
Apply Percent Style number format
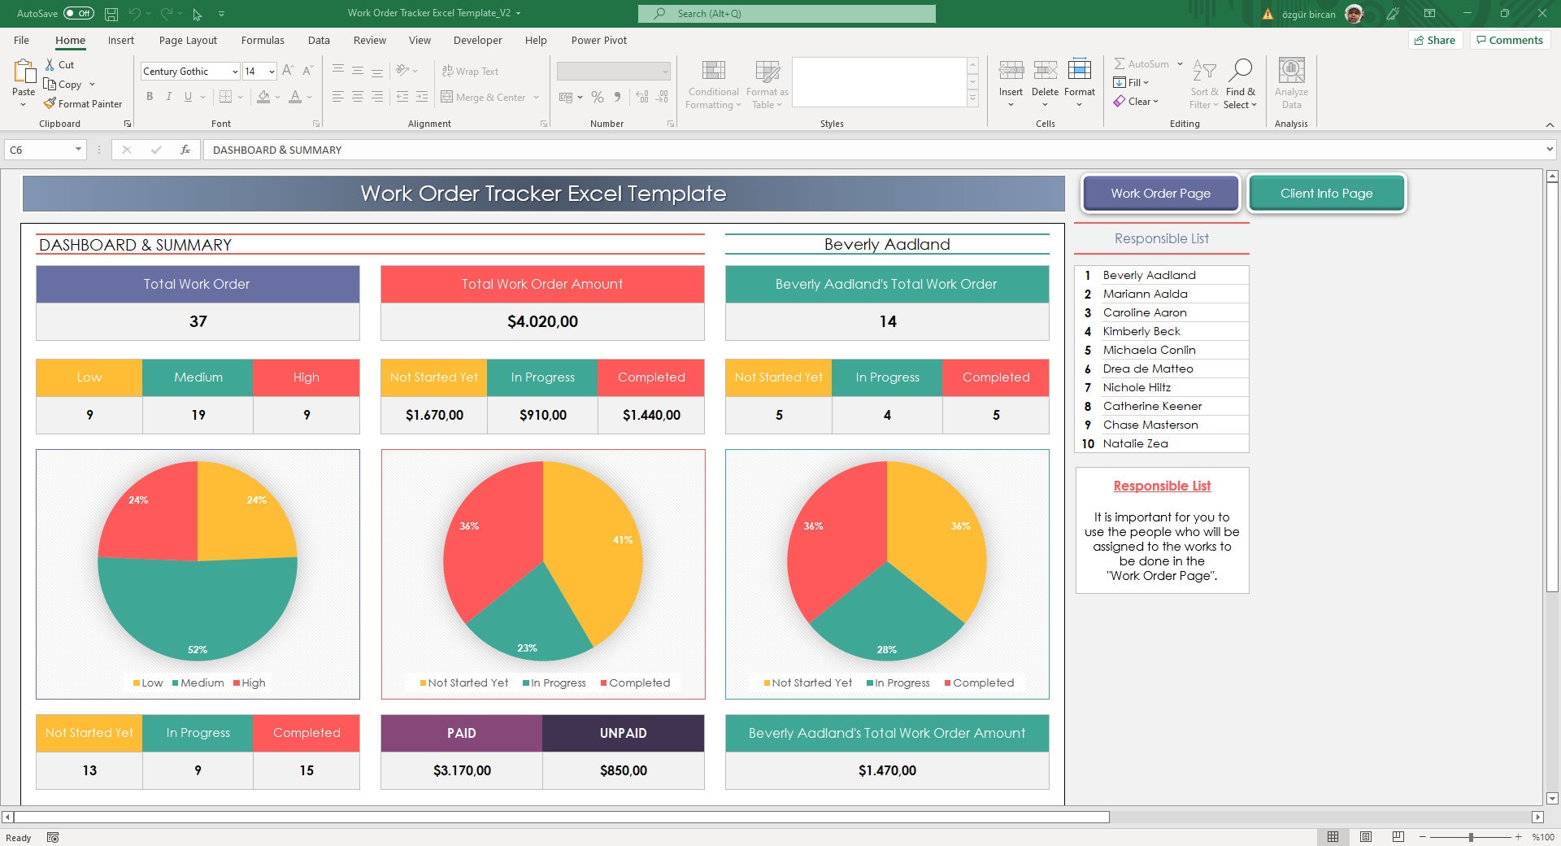coord(598,97)
